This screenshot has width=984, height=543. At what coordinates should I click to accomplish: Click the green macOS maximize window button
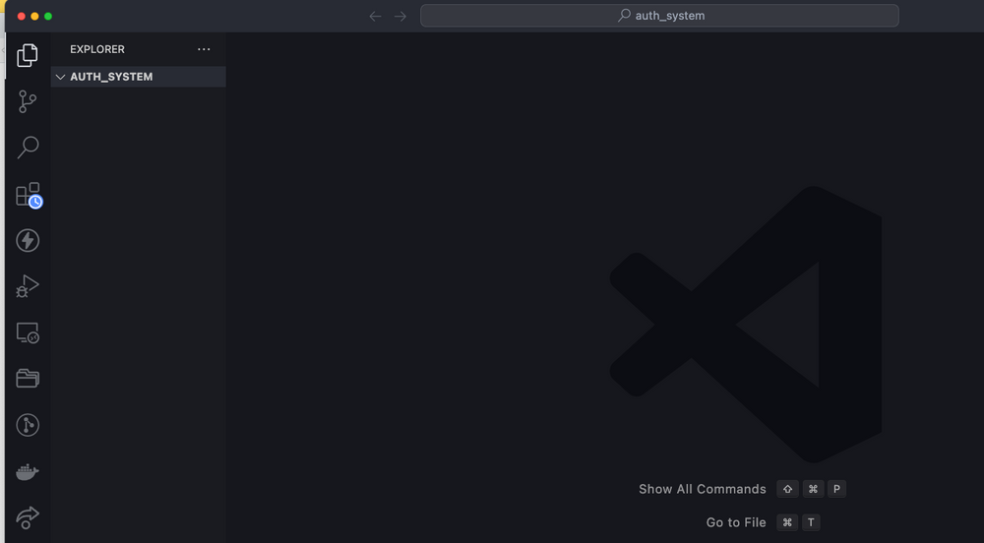click(48, 17)
